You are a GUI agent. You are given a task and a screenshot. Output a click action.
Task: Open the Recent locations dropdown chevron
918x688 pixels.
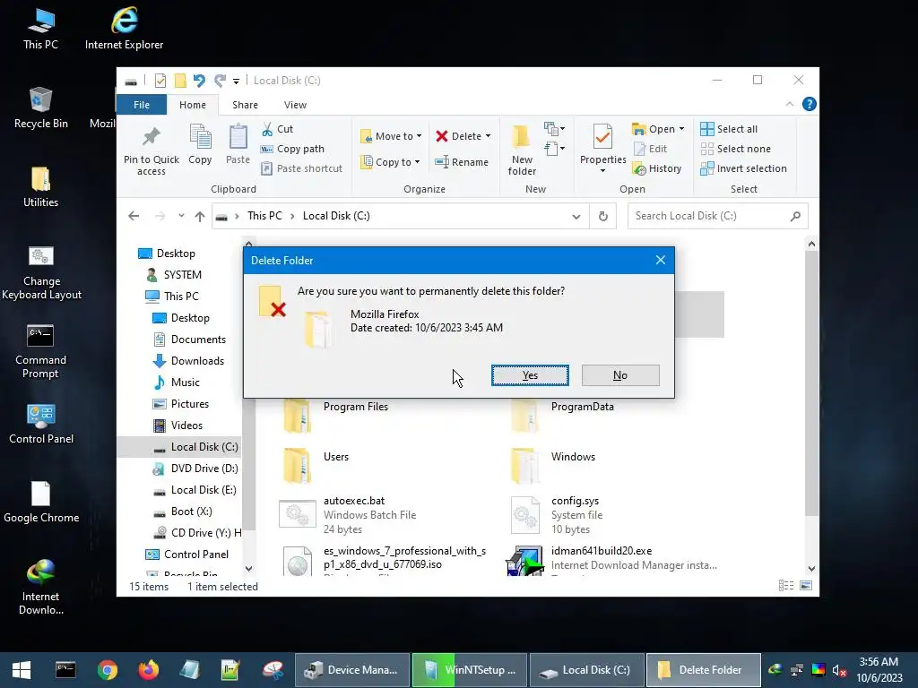(x=181, y=216)
